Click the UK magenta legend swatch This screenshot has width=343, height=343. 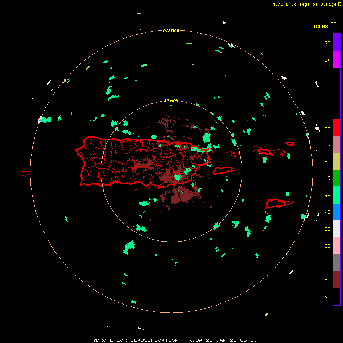337,59
